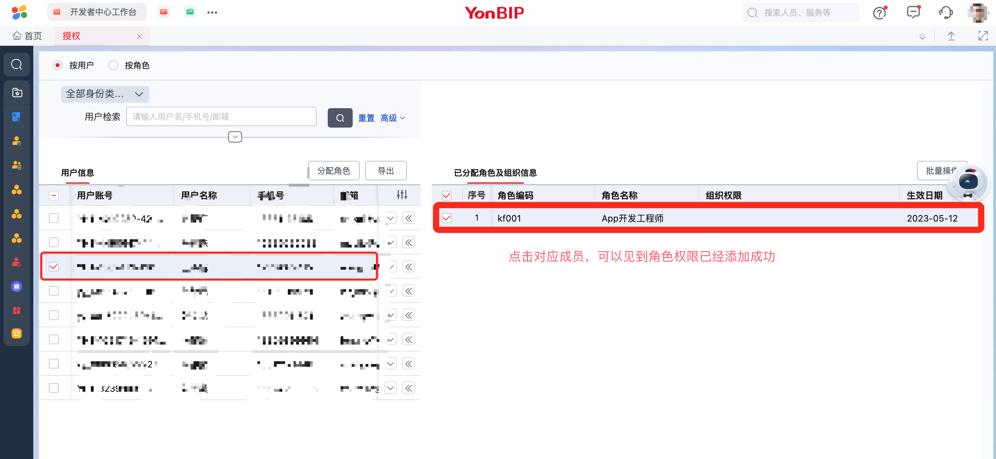
Task: Open the message chat icon
Action: (x=913, y=12)
